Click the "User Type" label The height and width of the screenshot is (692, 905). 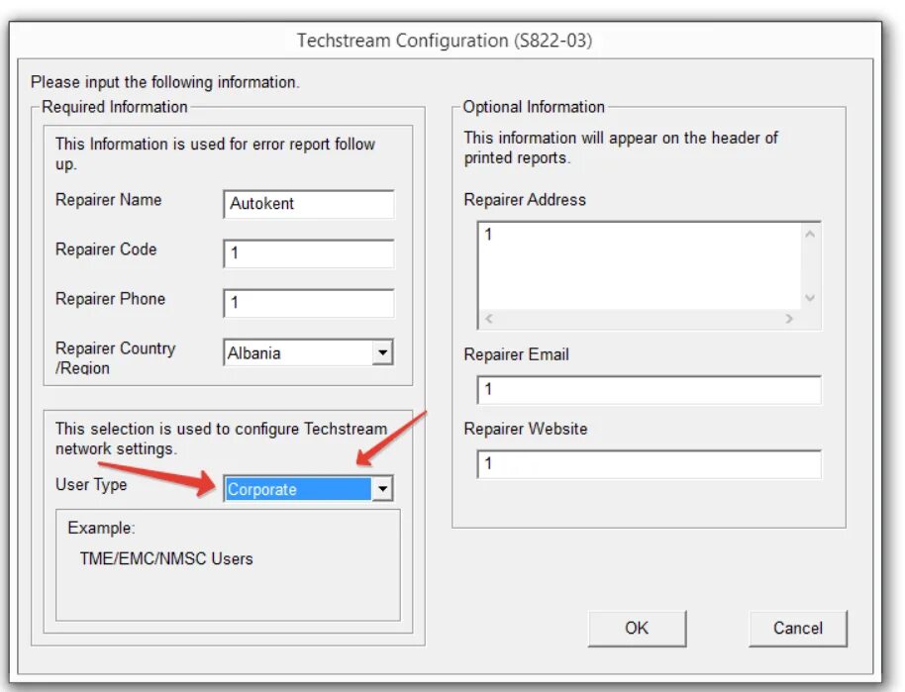pos(91,485)
